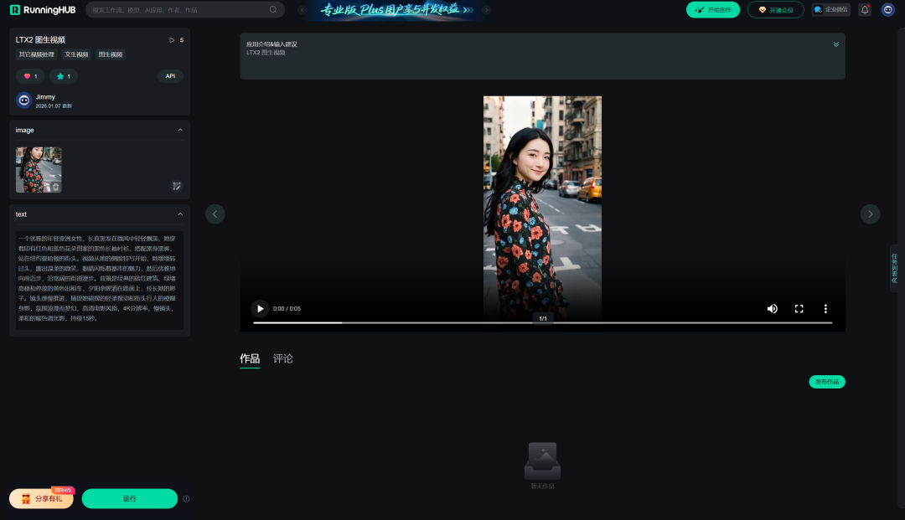This screenshot has height=520, width=905.
Task: Click the info icon beside run button
Action: pos(186,499)
